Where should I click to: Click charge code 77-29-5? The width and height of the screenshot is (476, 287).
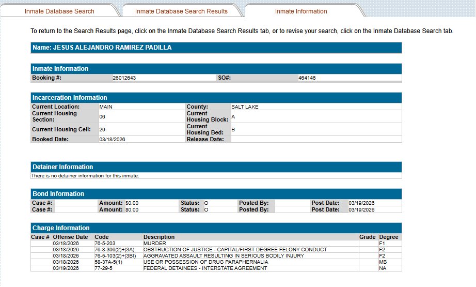(103, 268)
